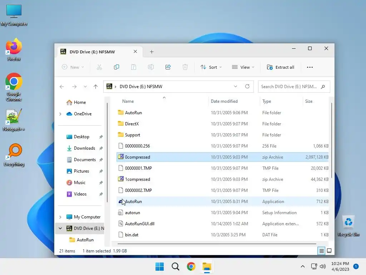The image size is (366, 275).
Task: Open Documents quick access item
Action: click(85, 160)
